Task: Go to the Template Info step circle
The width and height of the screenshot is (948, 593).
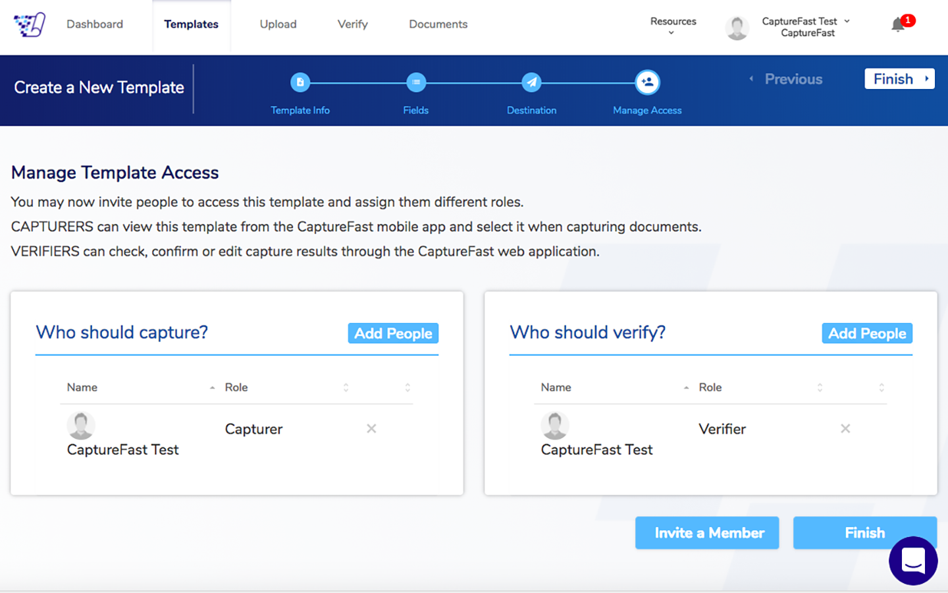Action: [300, 82]
